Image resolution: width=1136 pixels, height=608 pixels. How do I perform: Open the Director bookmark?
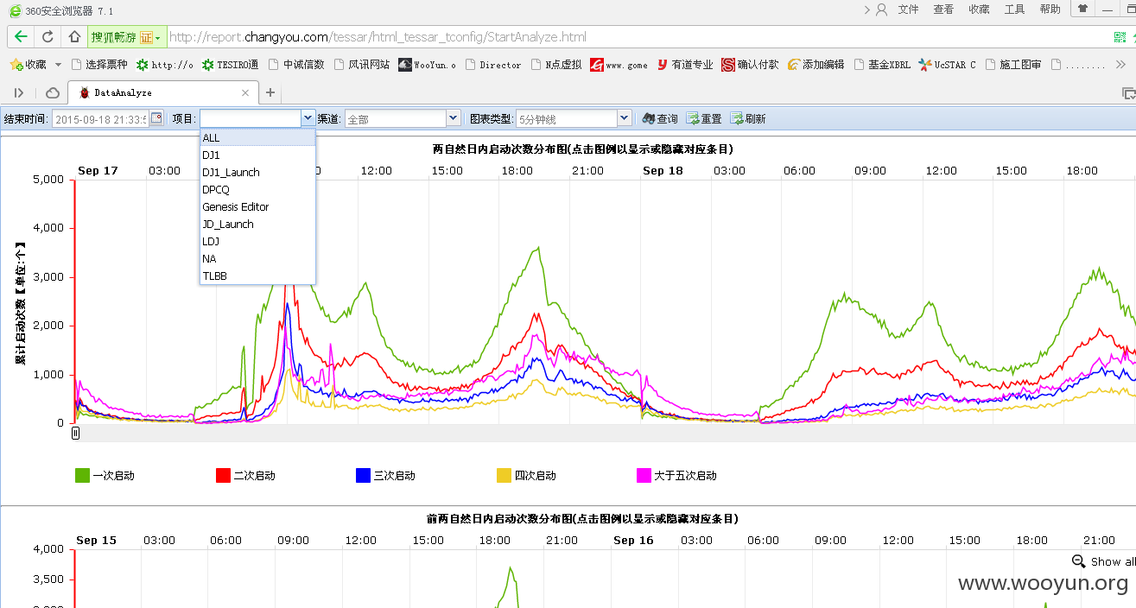(x=493, y=65)
